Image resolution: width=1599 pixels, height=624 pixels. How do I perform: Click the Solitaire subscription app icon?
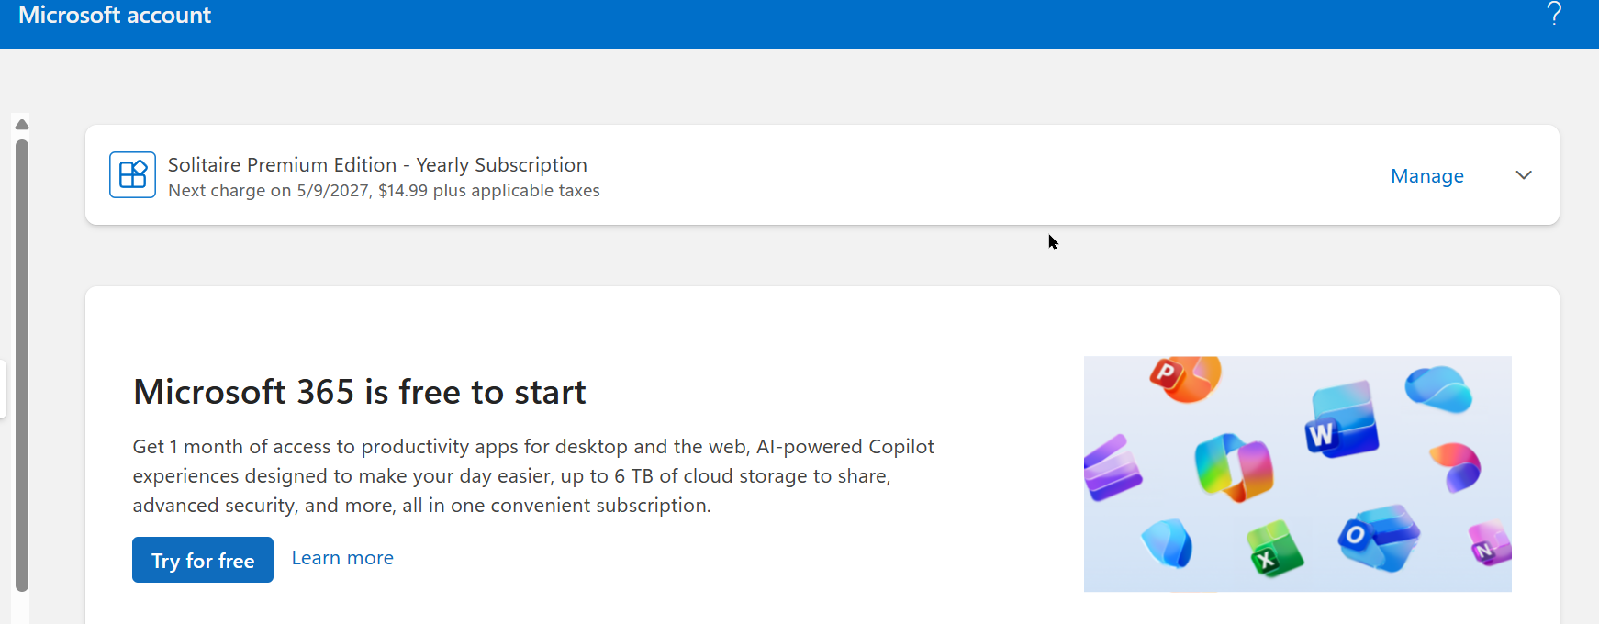pyautogui.click(x=132, y=174)
